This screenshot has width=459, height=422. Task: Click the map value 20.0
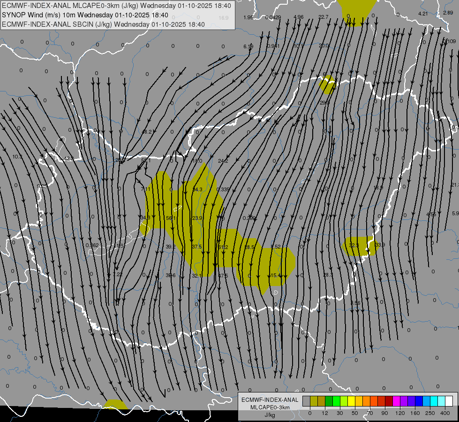324,45
